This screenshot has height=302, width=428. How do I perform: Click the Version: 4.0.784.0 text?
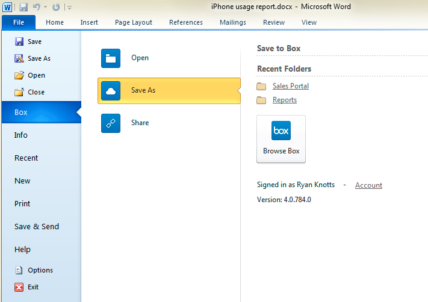tap(284, 200)
